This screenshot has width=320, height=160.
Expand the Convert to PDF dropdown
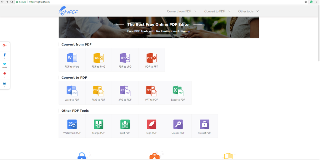pos(217,11)
